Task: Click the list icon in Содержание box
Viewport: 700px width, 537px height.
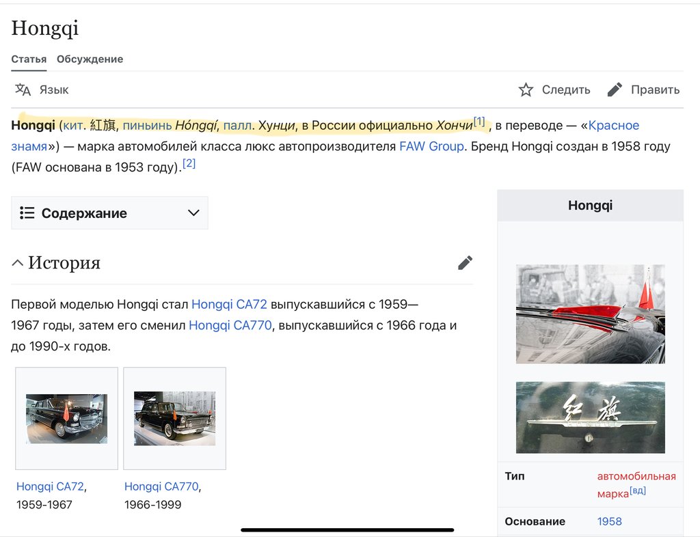Action: 27,212
